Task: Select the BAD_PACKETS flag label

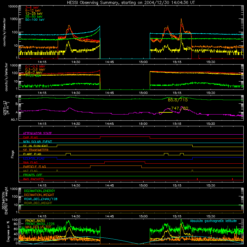Action: (34, 179)
